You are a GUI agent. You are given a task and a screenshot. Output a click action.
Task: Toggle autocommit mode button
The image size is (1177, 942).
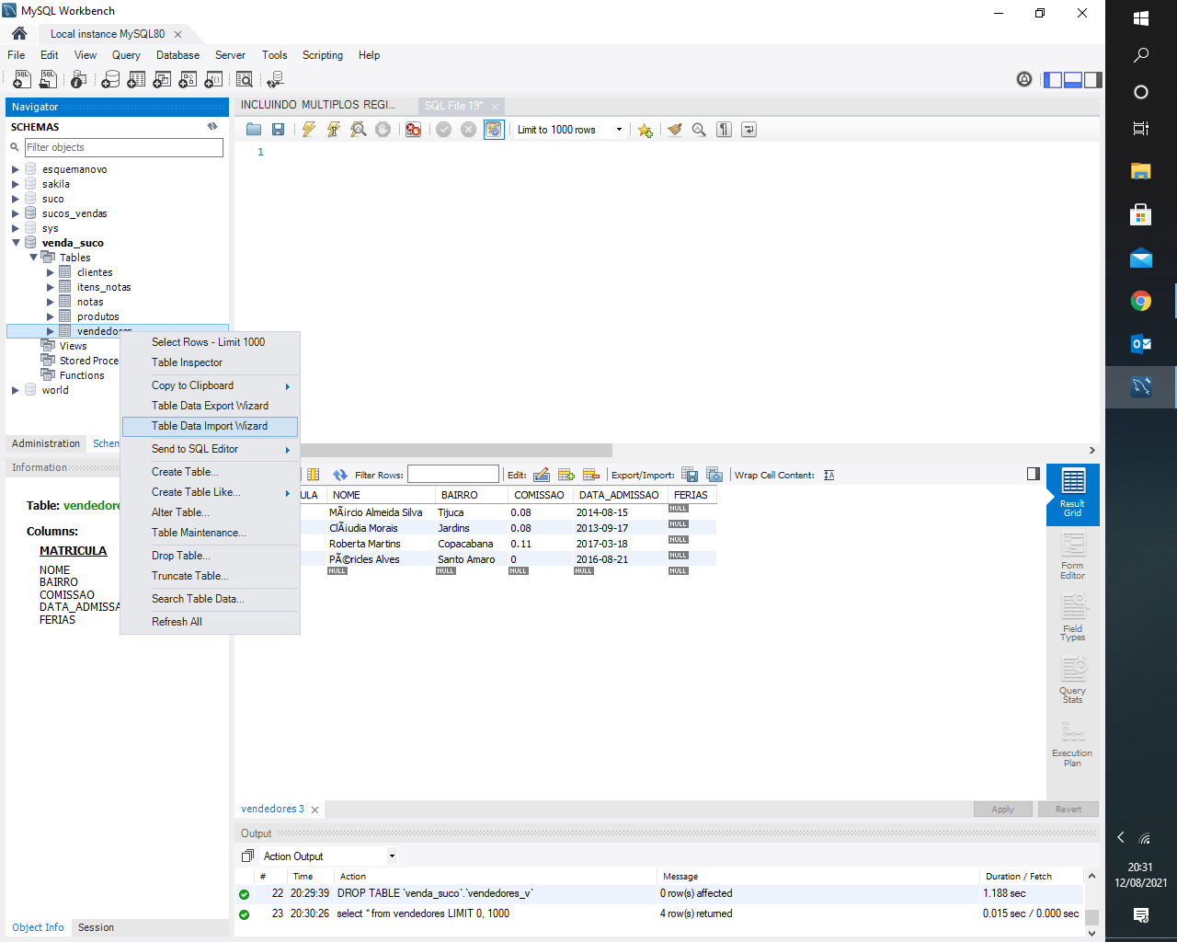tap(494, 130)
